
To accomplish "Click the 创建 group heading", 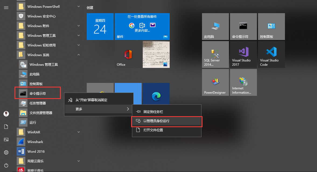I will tap(90, 8).
